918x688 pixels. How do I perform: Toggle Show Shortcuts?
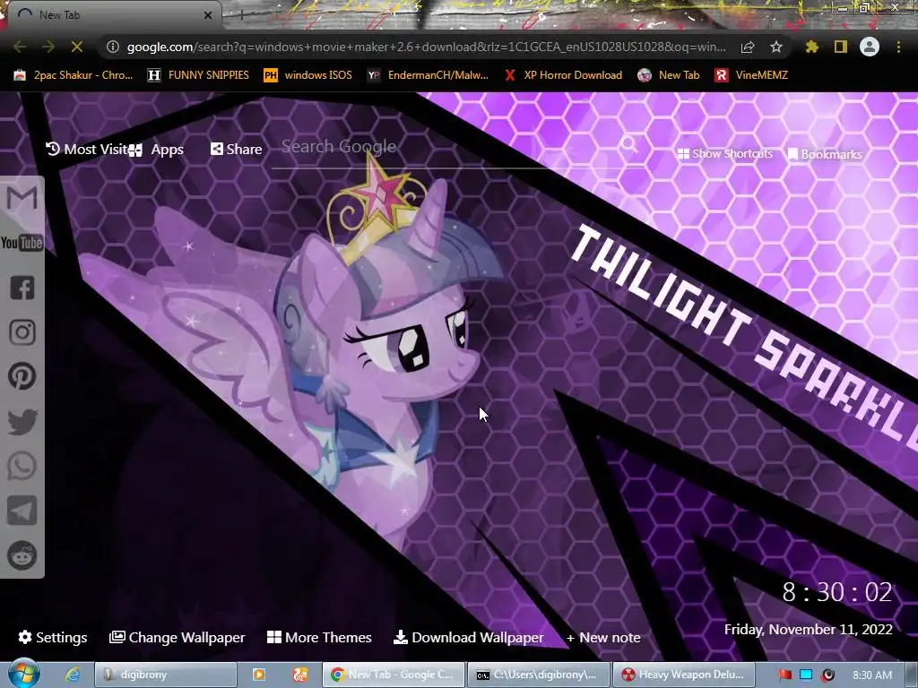tap(724, 154)
